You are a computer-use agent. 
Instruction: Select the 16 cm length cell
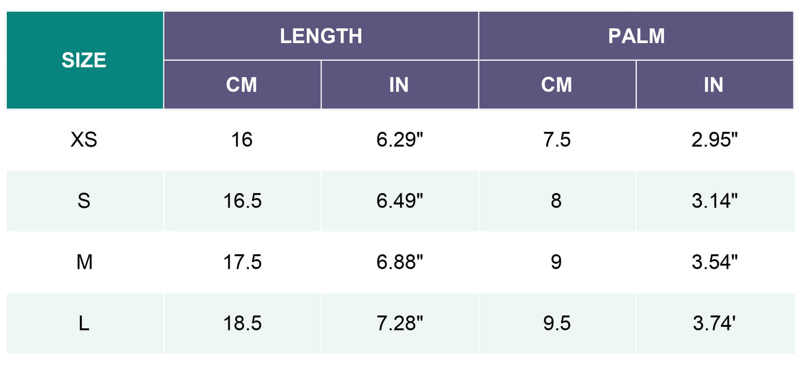coord(242,140)
